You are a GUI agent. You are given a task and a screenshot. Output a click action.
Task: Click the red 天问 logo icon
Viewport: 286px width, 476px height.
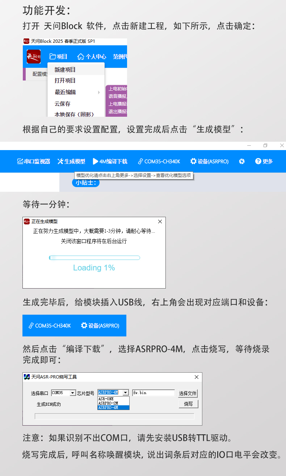[33, 57]
